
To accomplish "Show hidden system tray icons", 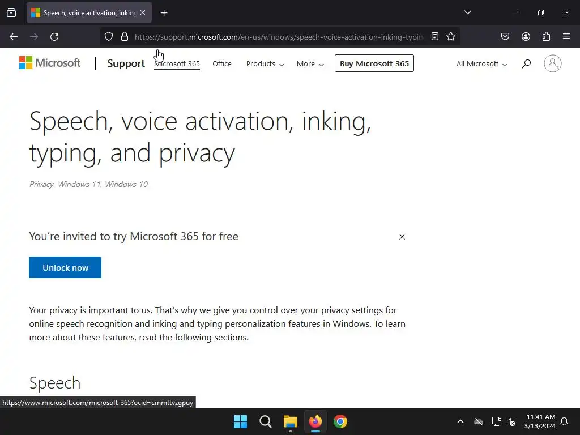I will click(460, 421).
